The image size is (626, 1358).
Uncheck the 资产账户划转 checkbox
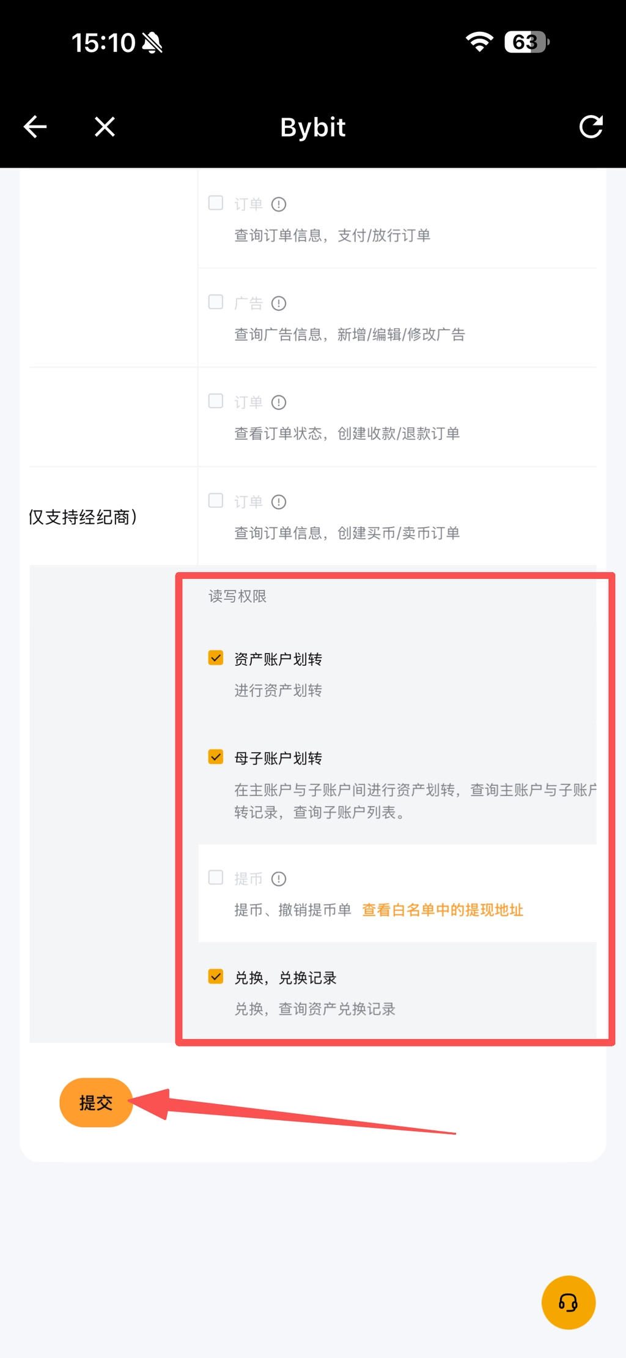pyautogui.click(x=216, y=658)
